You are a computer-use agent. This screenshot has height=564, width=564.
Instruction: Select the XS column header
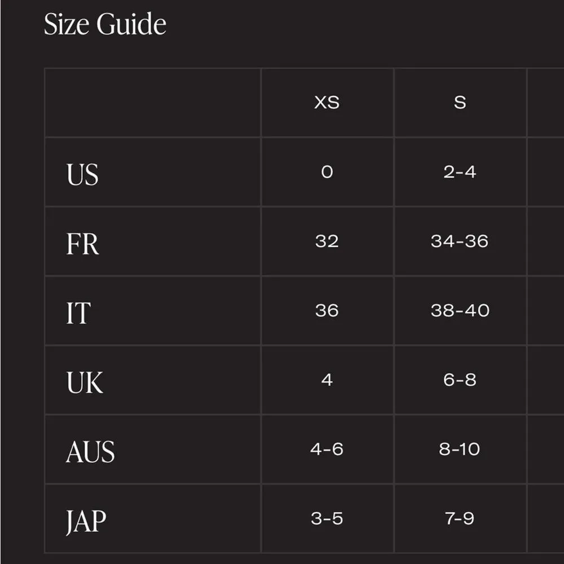(327, 103)
